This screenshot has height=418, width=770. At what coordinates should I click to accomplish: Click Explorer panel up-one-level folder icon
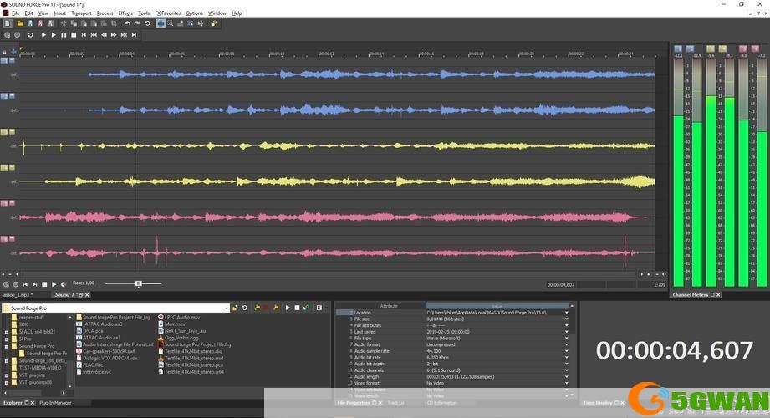click(235, 308)
